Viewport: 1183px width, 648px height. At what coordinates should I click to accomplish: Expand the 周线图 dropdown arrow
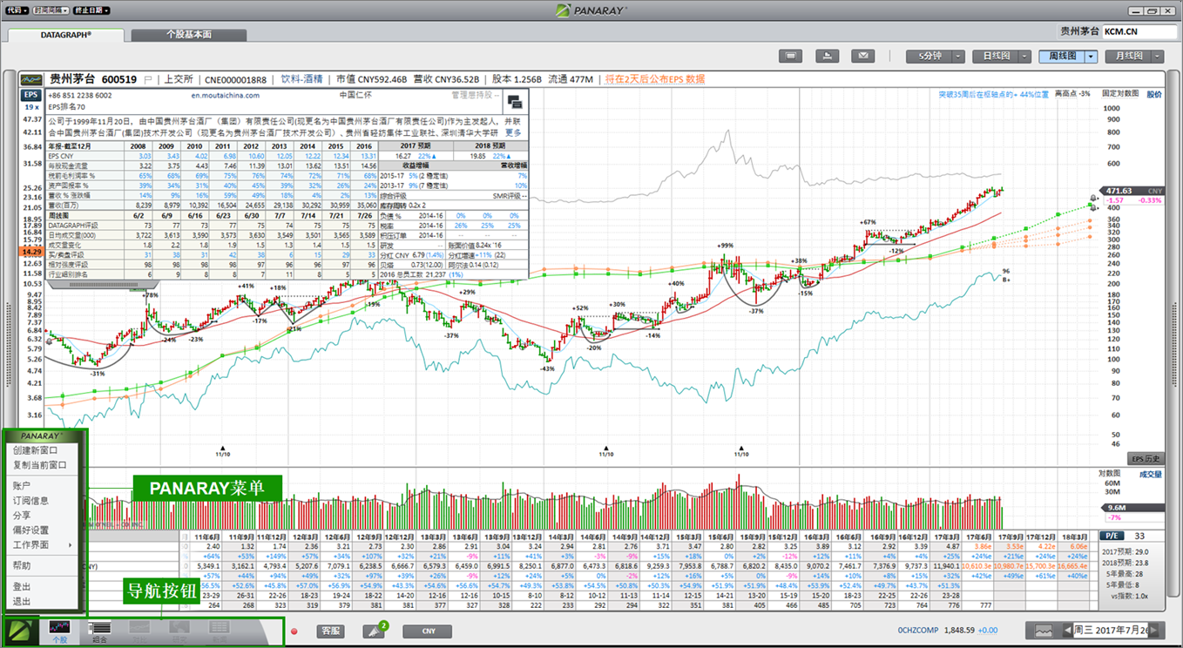coord(1090,56)
